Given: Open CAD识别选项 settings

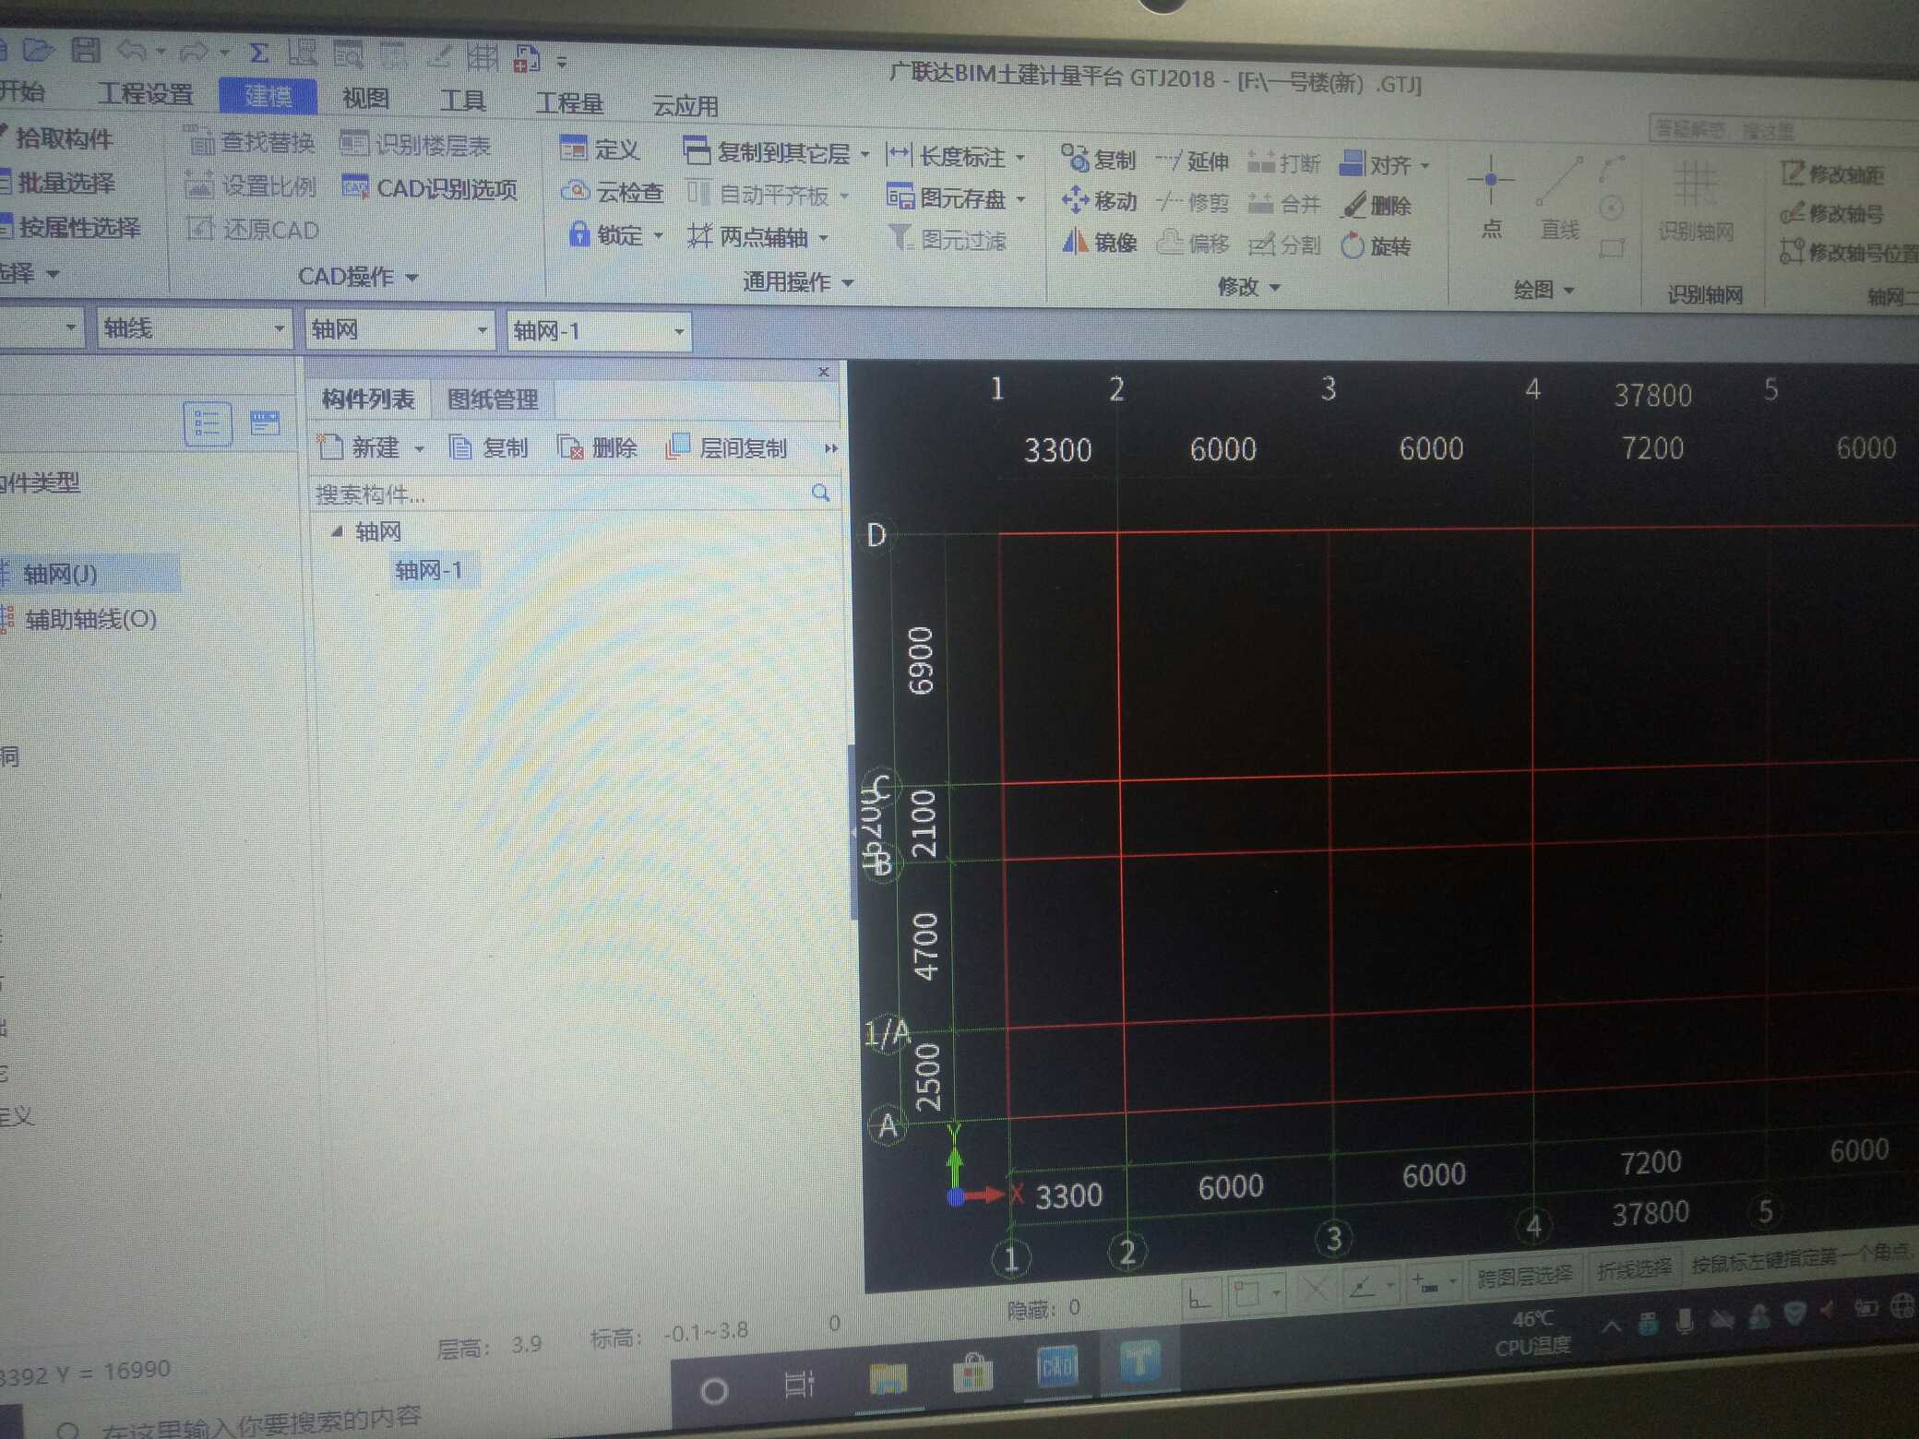Looking at the screenshot, I should tap(429, 189).
